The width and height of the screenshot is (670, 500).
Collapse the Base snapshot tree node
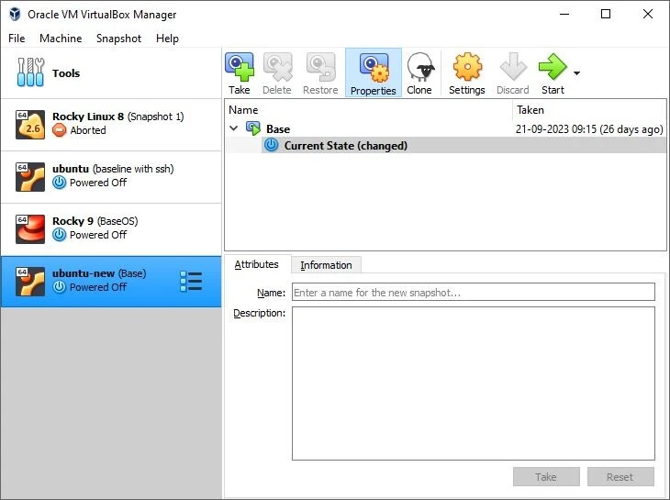(234, 129)
